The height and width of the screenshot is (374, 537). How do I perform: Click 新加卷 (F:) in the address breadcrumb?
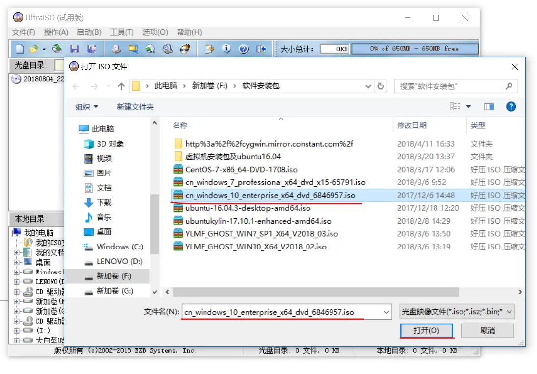(x=209, y=86)
